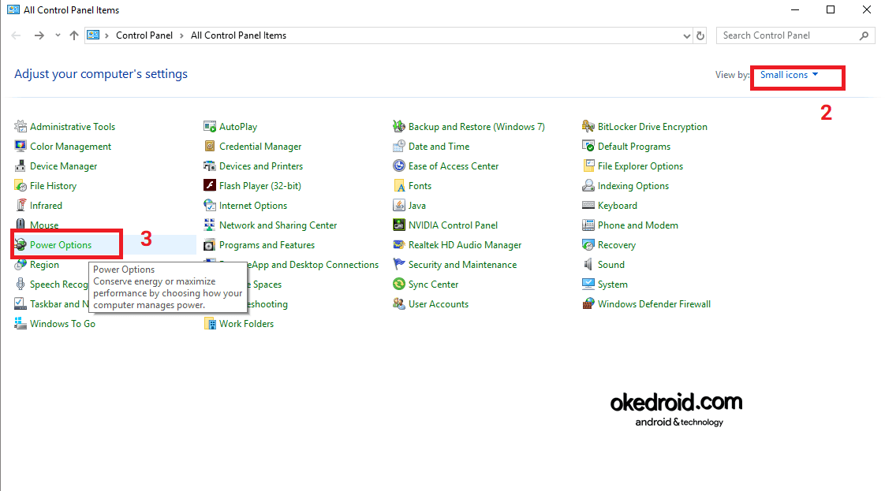Screen dimensions: 885x491
Task: Open Phone and Modem link
Action: 638,225
